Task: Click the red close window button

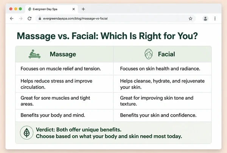Action: [x=11, y=9]
